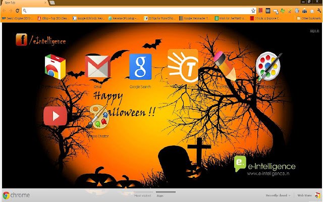Open the Chrome Web Store app
323x202 pixels.
pos(55,67)
